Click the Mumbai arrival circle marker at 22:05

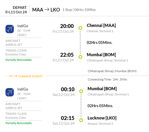coord(80,57)
